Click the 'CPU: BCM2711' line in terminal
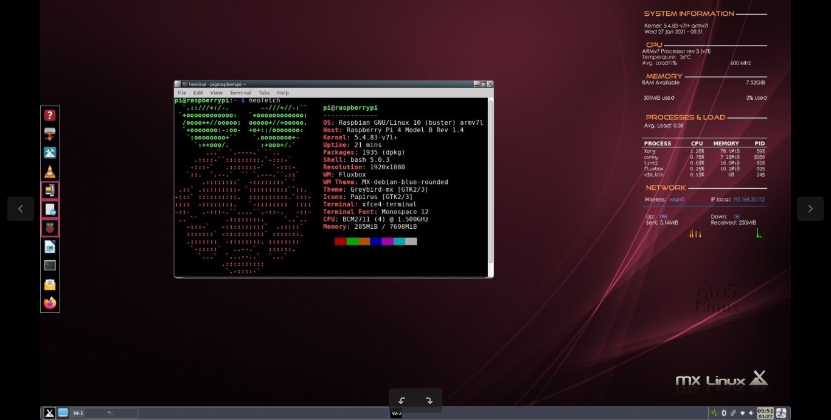The width and height of the screenshot is (831, 420). click(x=375, y=219)
